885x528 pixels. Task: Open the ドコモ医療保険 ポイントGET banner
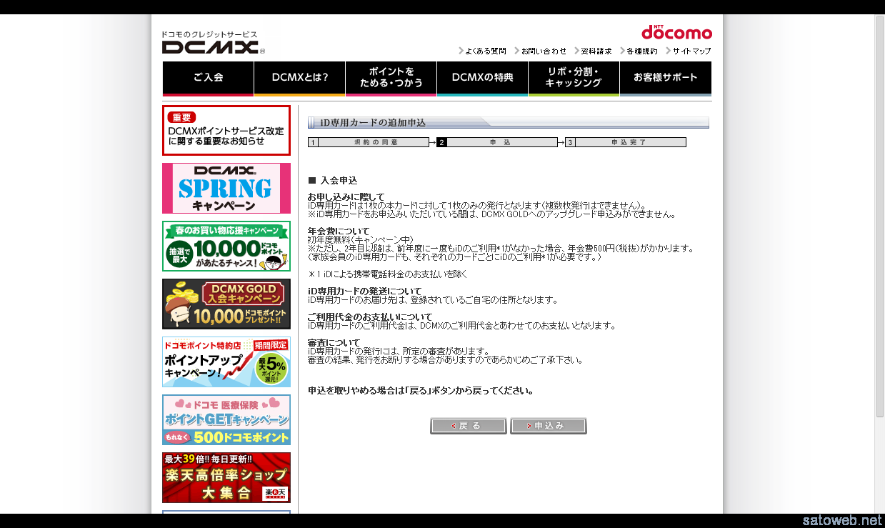click(x=226, y=420)
